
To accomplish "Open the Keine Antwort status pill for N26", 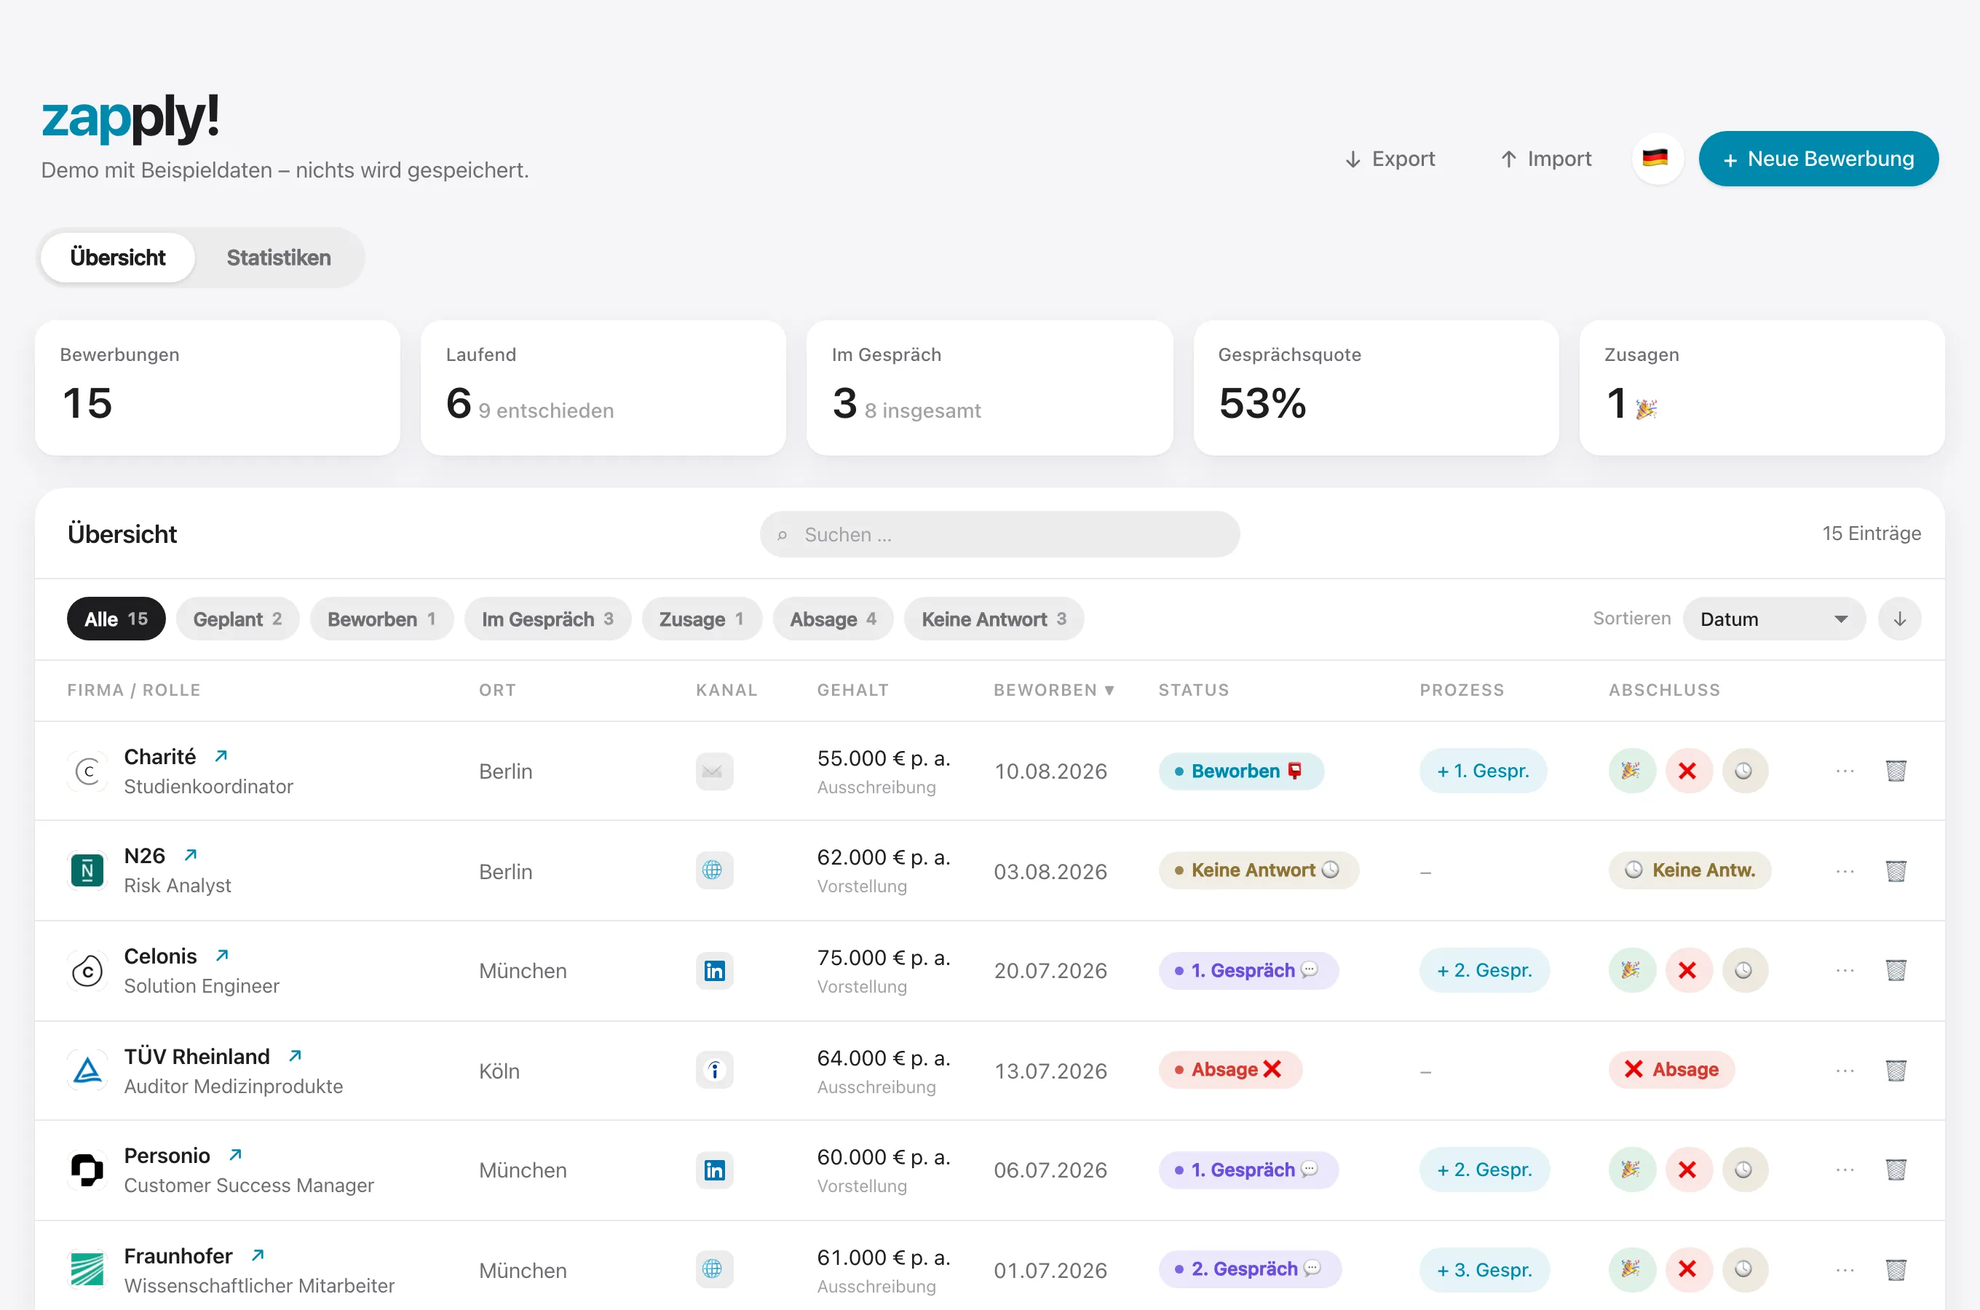I will pos(1258,870).
